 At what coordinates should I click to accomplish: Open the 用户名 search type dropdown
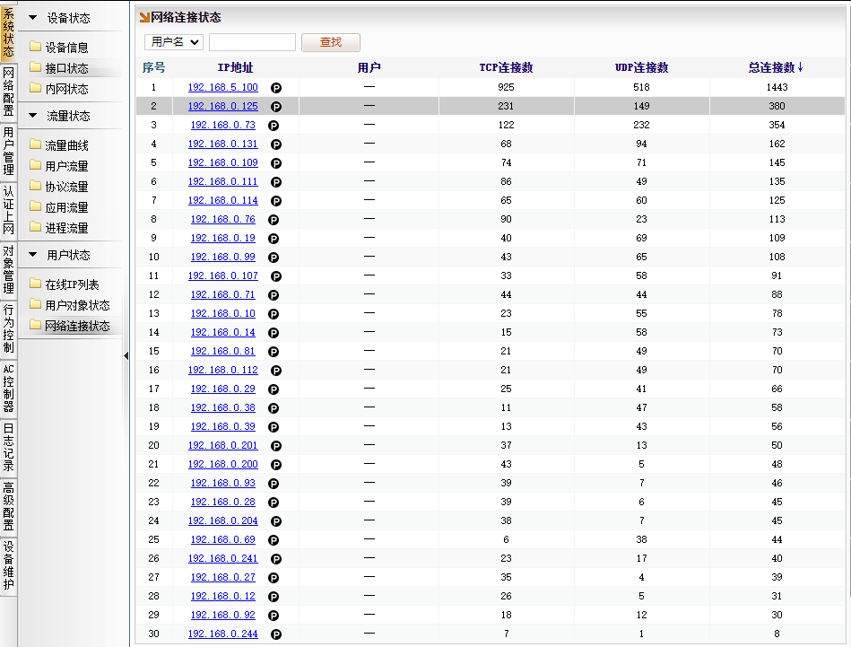(x=174, y=42)
